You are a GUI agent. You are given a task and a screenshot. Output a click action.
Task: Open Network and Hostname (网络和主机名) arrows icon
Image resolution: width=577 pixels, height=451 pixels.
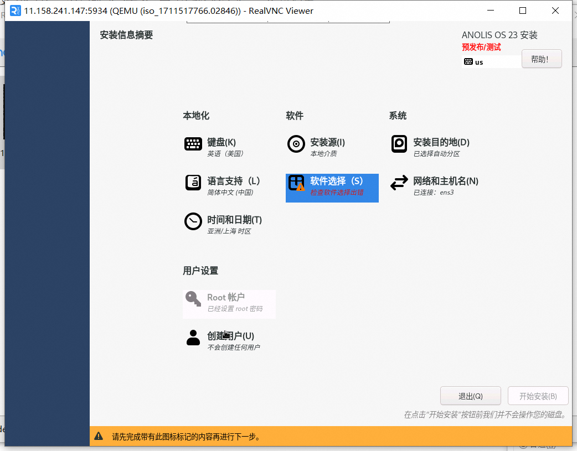tap(399, 183)
